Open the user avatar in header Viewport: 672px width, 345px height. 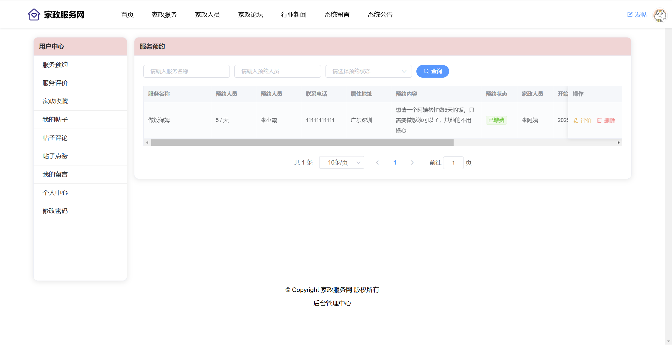point(660,15)
